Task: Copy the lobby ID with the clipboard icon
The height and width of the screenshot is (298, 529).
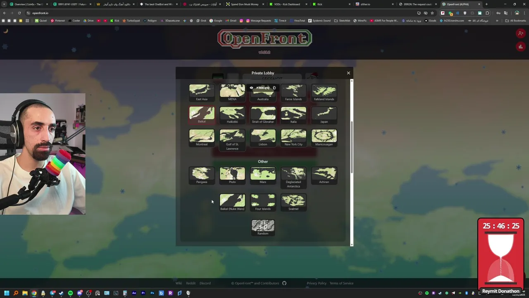Action: tap(274, 88)
